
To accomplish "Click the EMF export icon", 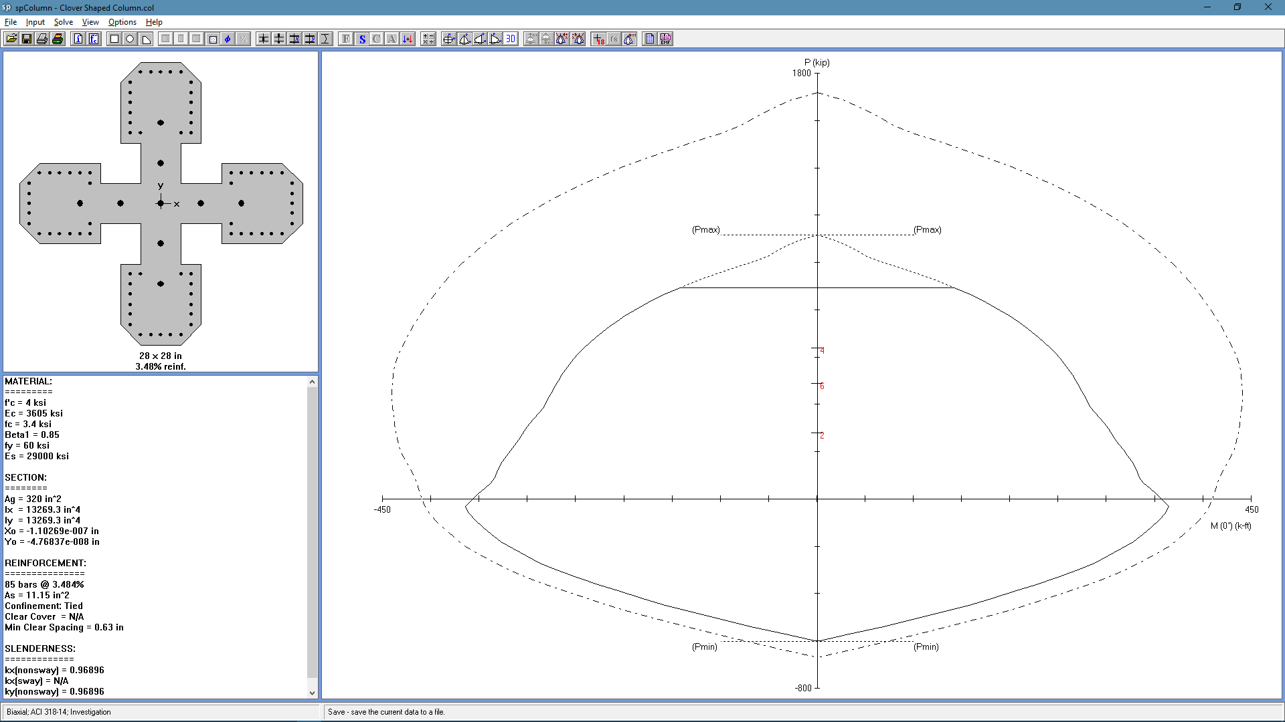I will coord(665,39).
